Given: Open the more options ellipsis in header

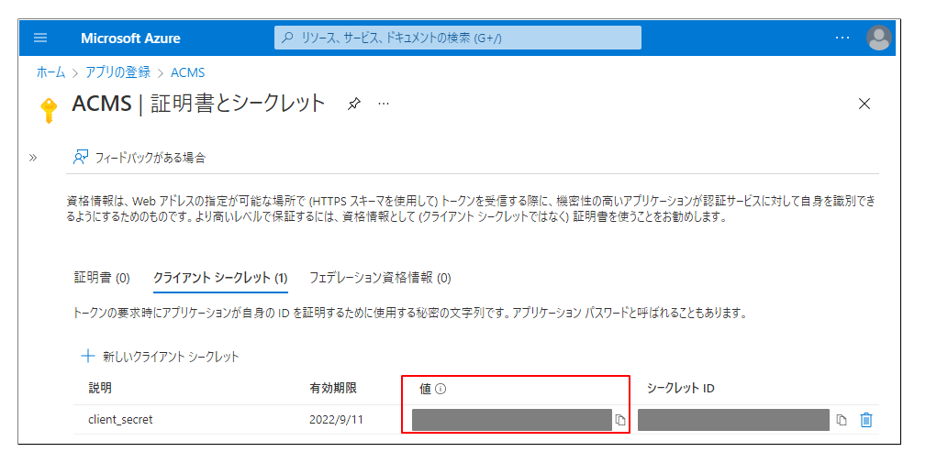Looking at the screenshot, I should tap(842, 38).
